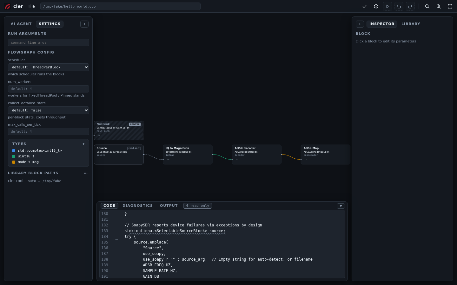The height and width of the screenshot is (285, 457).
Task: Click the max_calls_per_tick field
Action: pos(49,131)
